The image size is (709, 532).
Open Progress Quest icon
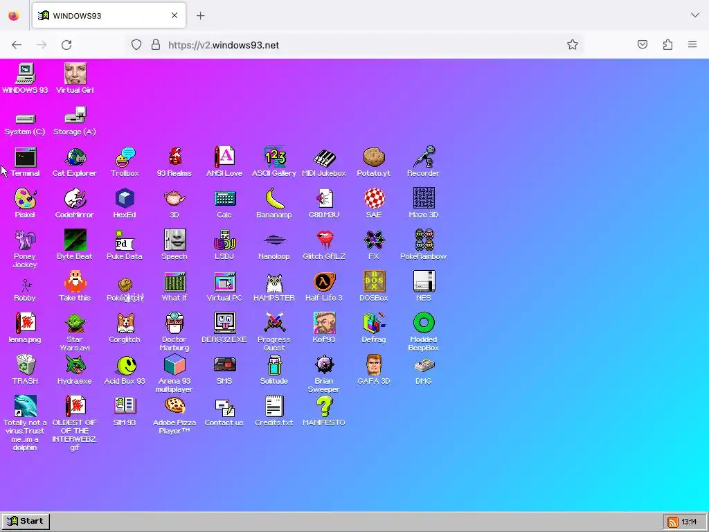[274, 323]
